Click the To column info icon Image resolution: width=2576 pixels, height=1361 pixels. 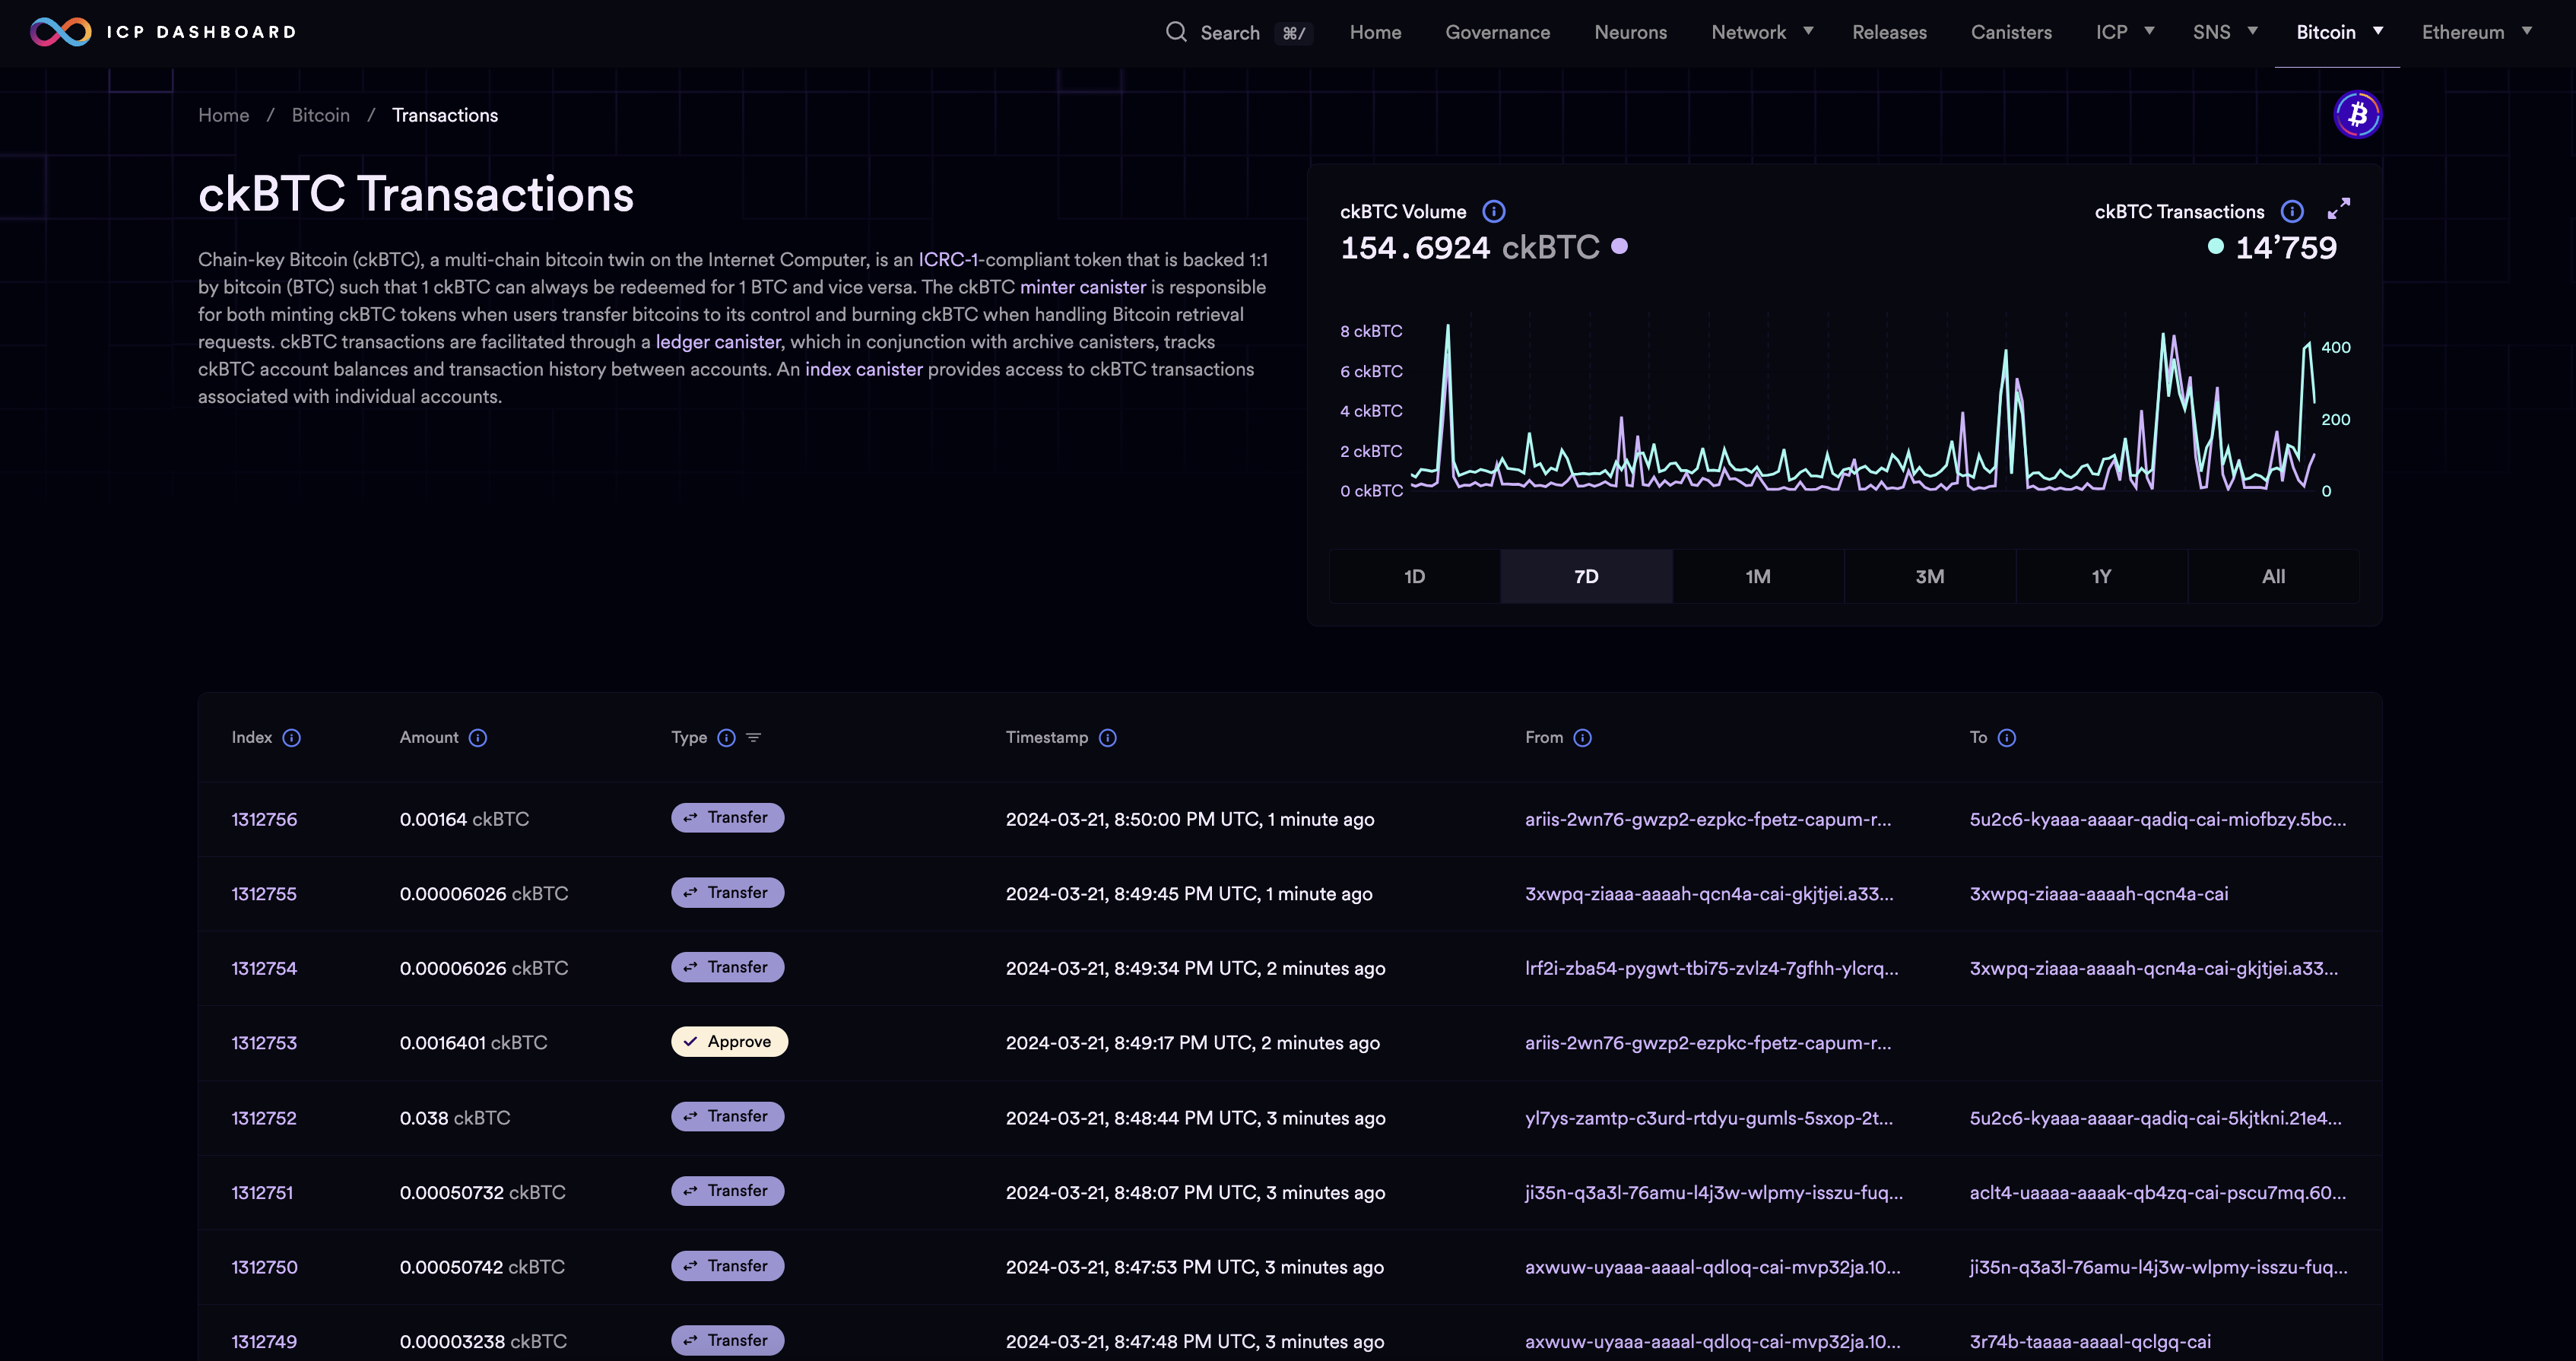[2006, 737]
